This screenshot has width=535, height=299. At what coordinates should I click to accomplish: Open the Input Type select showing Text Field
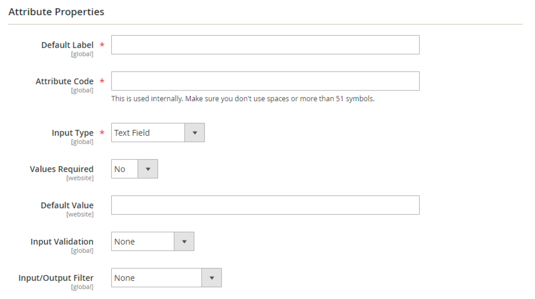pos(148,133)
